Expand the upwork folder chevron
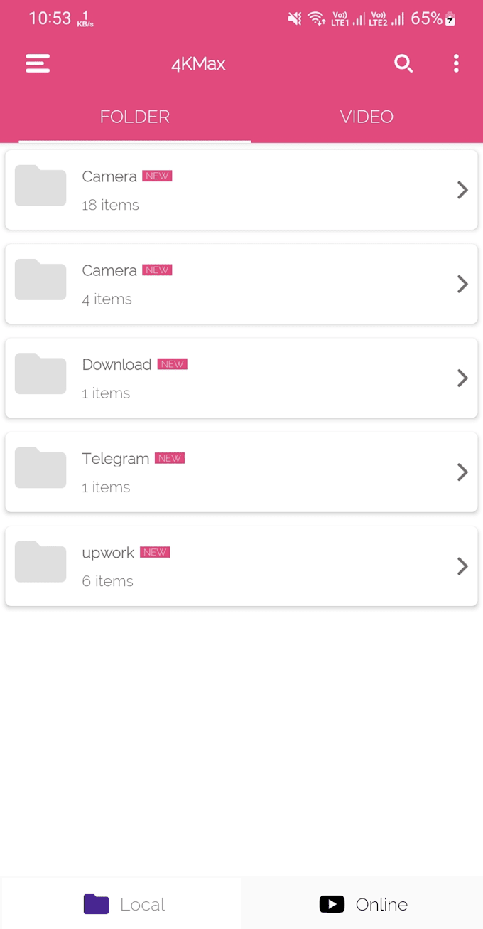The height and width of the screenshot is (929, 483). click(462, 566)
